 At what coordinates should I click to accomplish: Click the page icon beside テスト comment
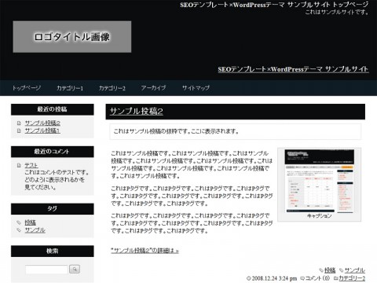19,165
